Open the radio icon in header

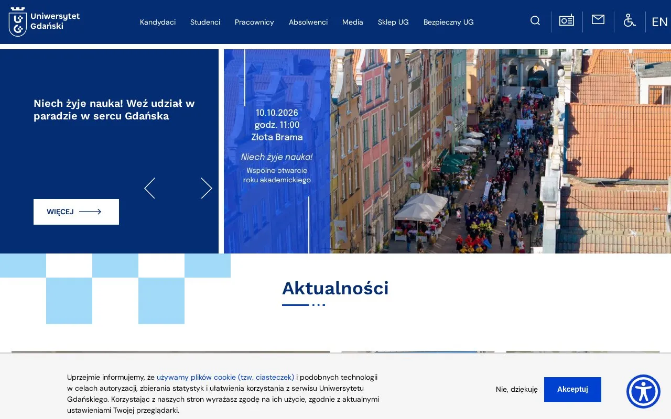tap(567, 20)
